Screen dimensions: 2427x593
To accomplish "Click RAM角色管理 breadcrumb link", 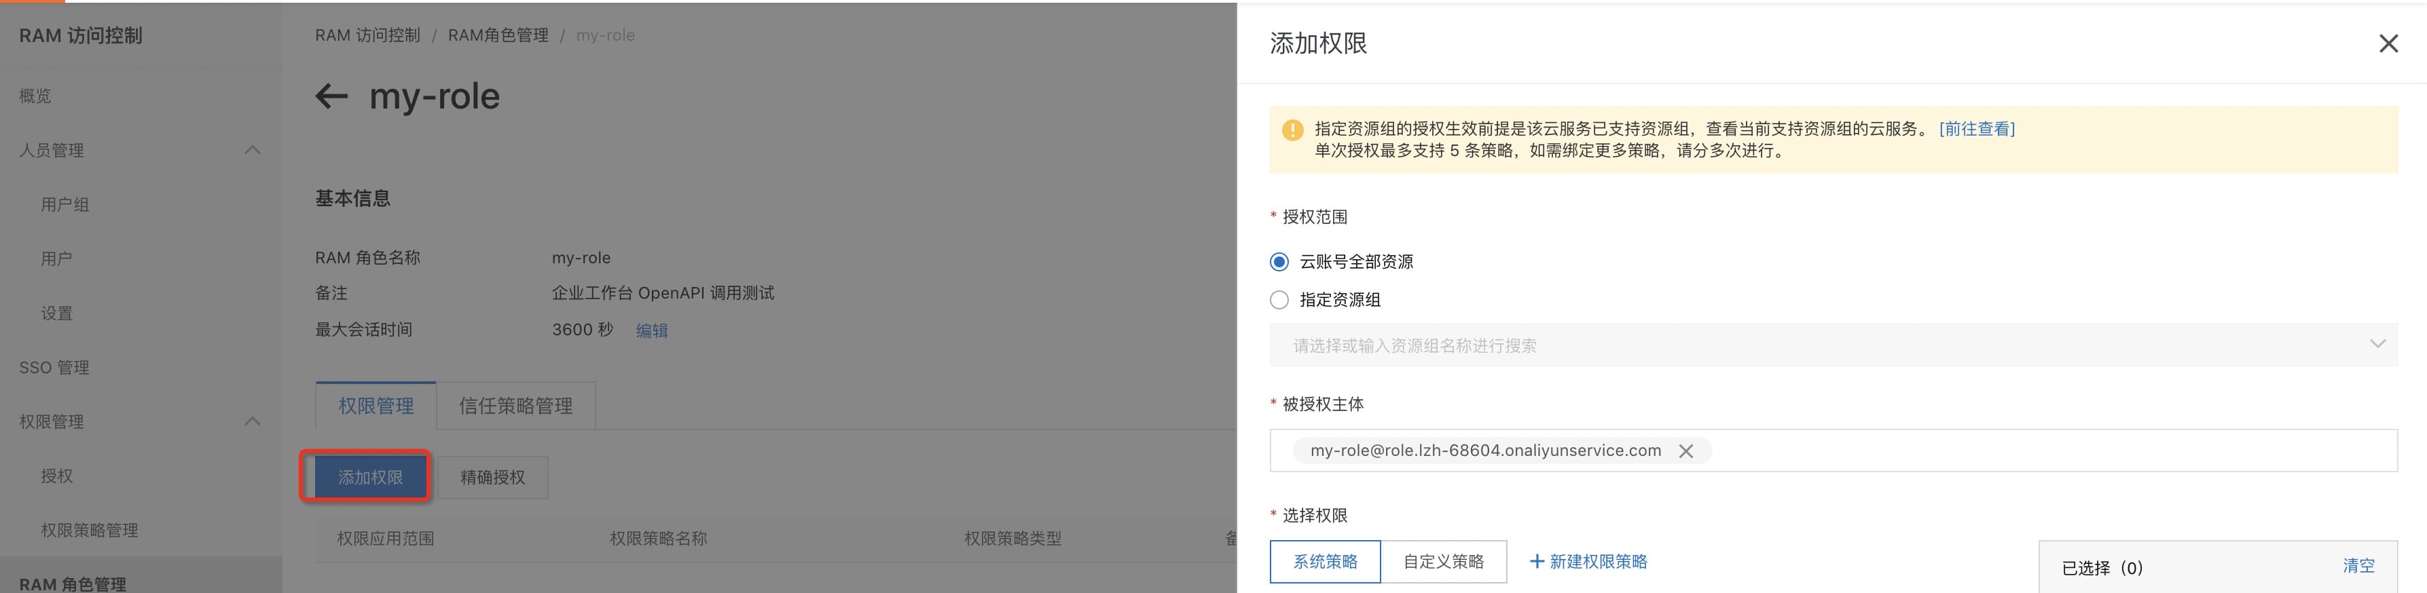I will 498,35.
